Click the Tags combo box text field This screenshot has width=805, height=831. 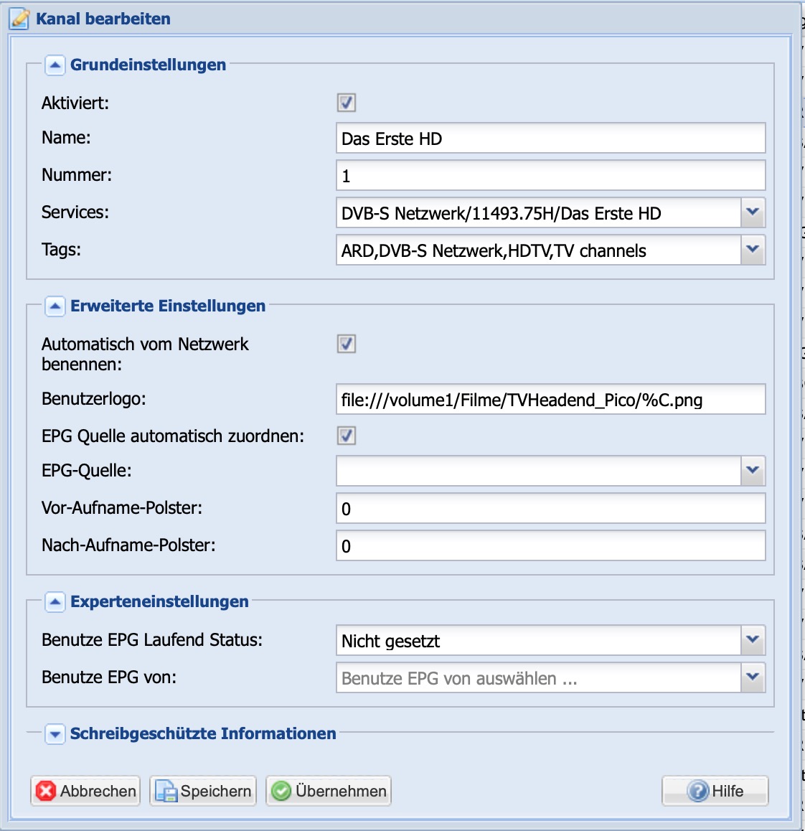click(538, 250)
